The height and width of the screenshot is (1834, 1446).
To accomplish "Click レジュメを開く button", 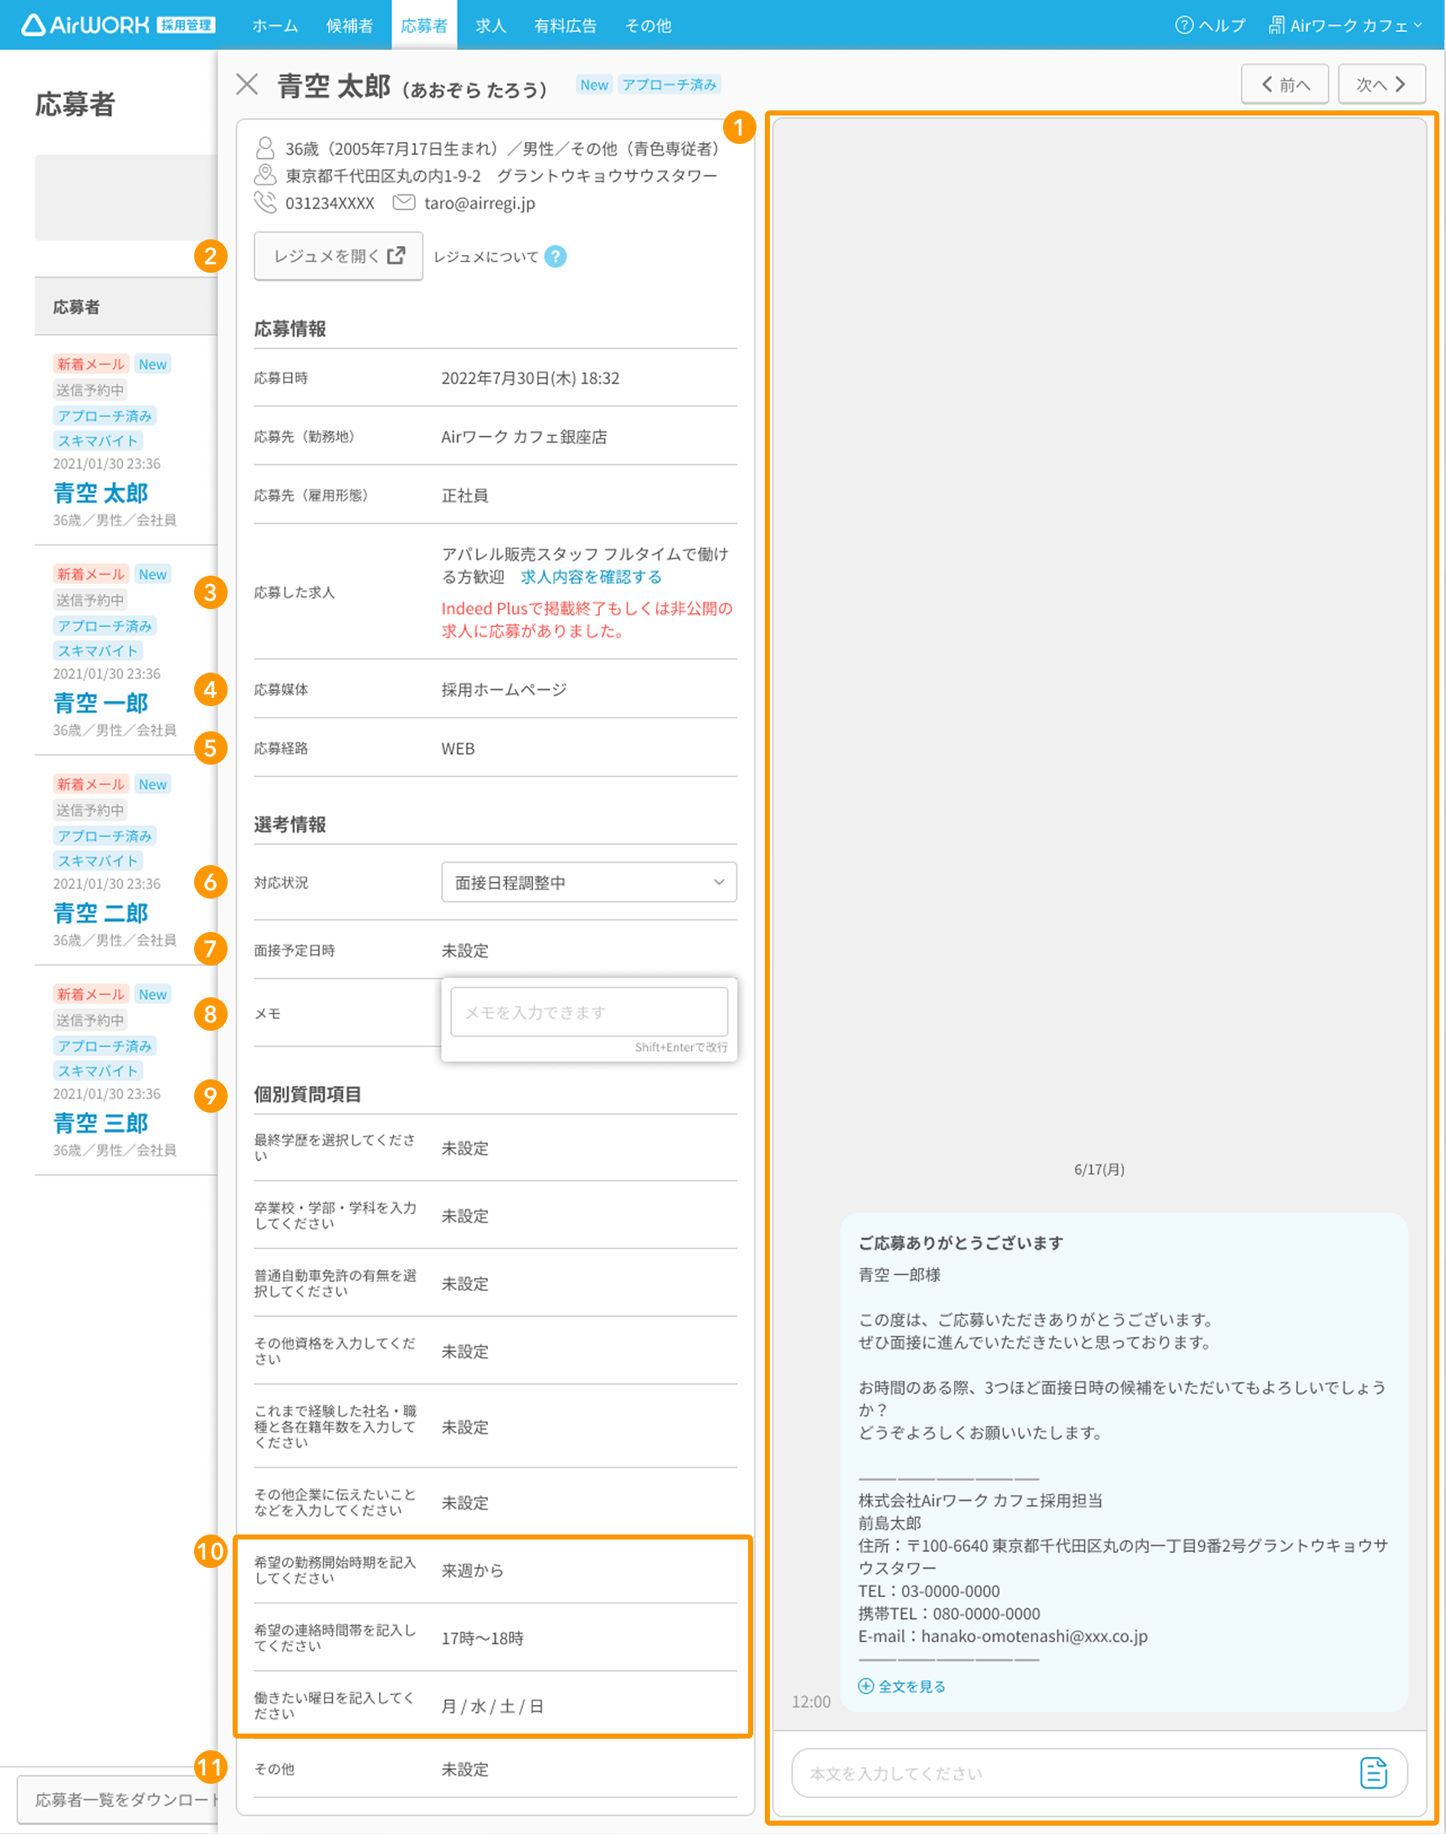I will (x=339, y=255).
